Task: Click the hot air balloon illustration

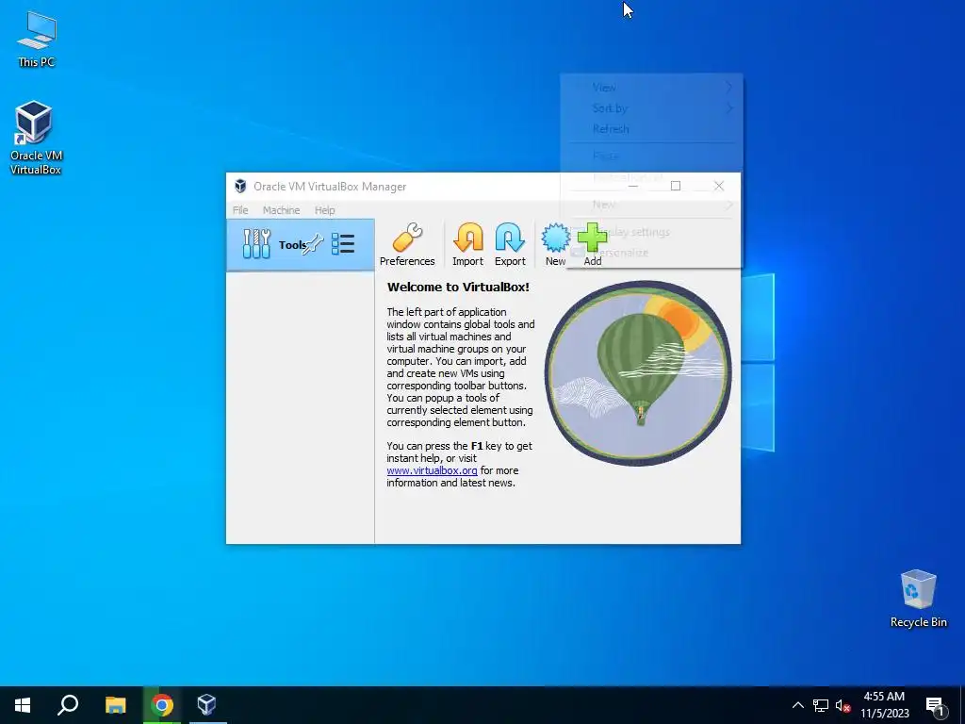Action: tap(638, 373)
